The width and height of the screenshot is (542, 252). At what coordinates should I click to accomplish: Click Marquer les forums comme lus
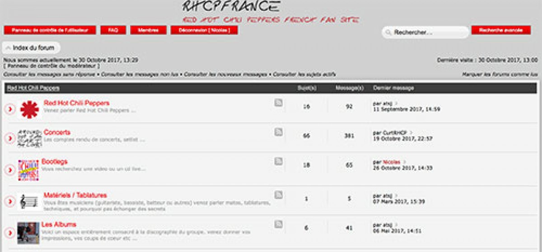[500, 74]
